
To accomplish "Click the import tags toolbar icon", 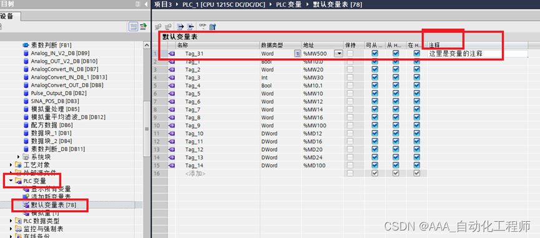I will click(x=190, y=26).
